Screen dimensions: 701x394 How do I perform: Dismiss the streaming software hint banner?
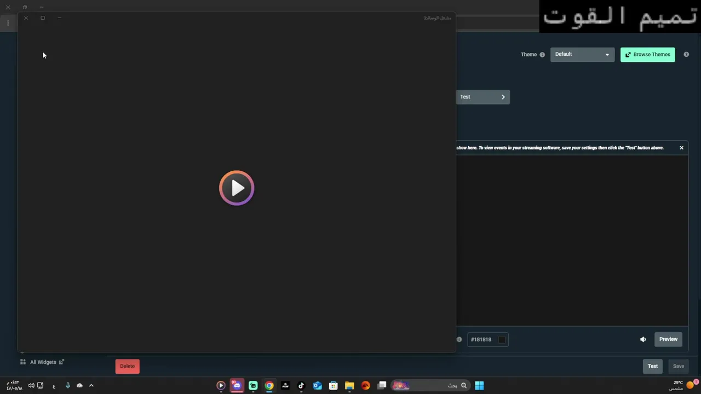681,148
